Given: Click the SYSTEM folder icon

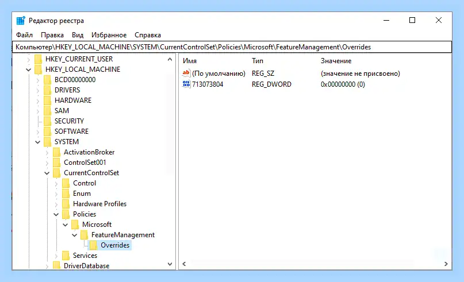Looking at the screenshot, I should [47, 142].
